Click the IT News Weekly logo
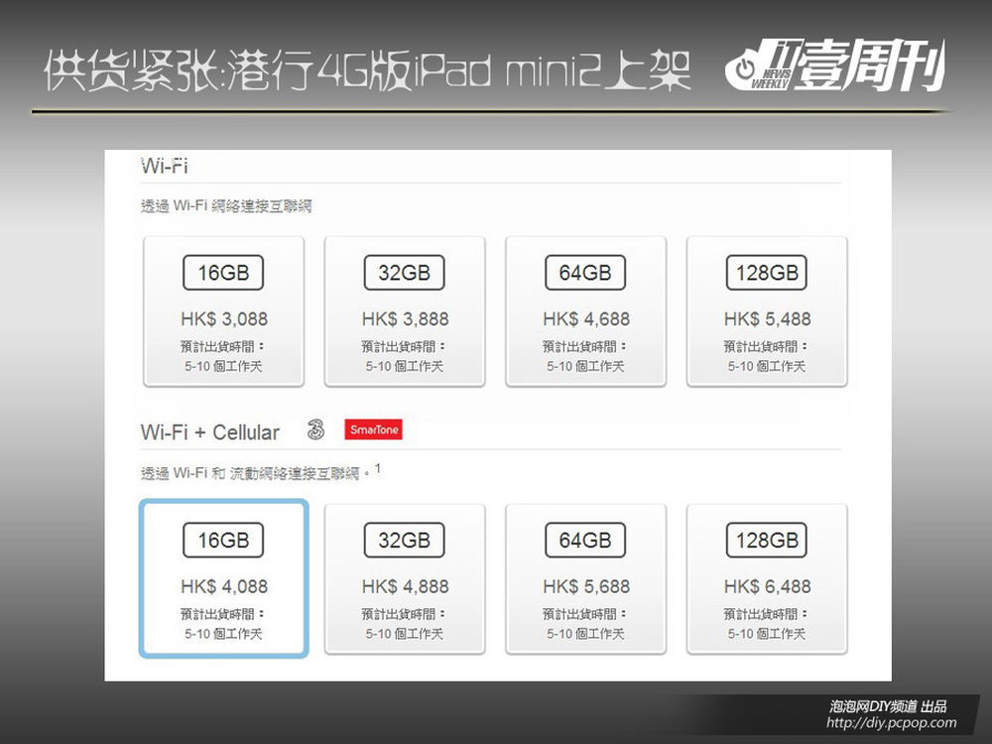 [834, 65]
